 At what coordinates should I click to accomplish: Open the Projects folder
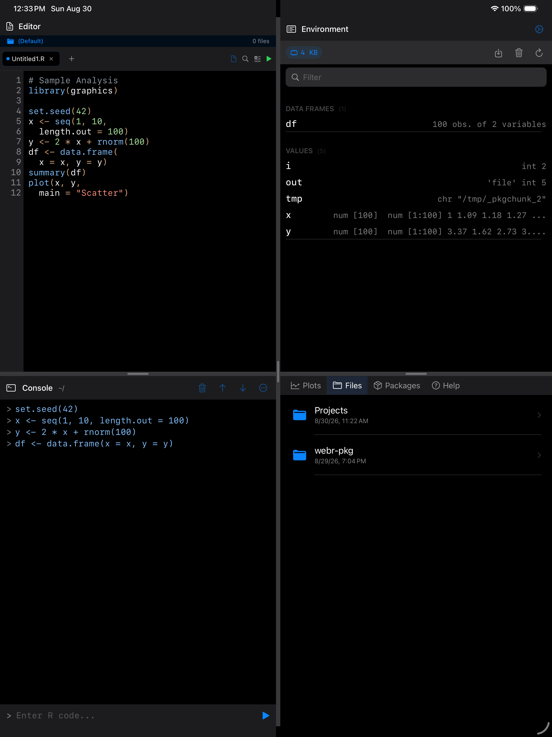pos(416,415)
